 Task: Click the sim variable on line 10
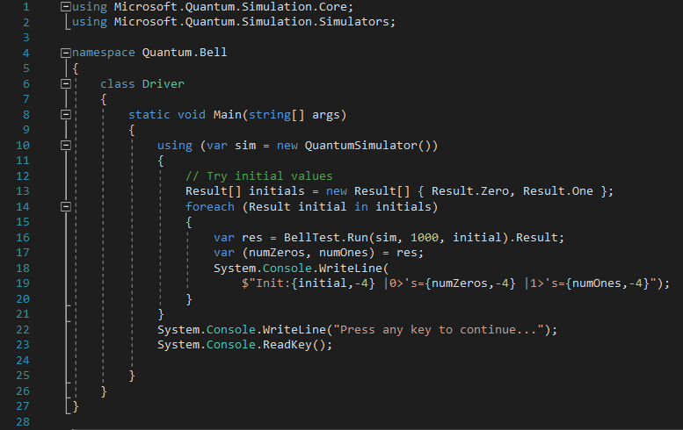click(245, 146)
